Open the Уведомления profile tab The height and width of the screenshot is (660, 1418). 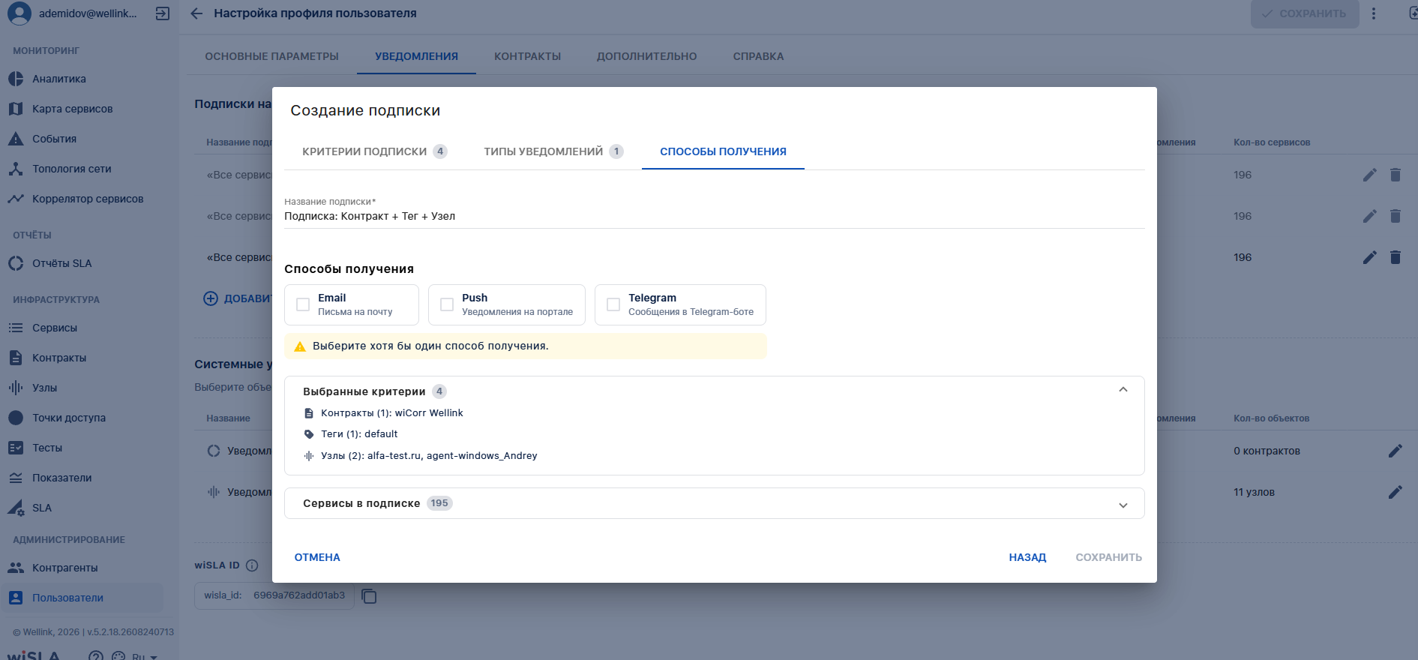(416, 56)
